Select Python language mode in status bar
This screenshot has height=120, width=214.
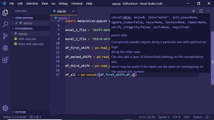pyautogui.click(x=197, y=117)
